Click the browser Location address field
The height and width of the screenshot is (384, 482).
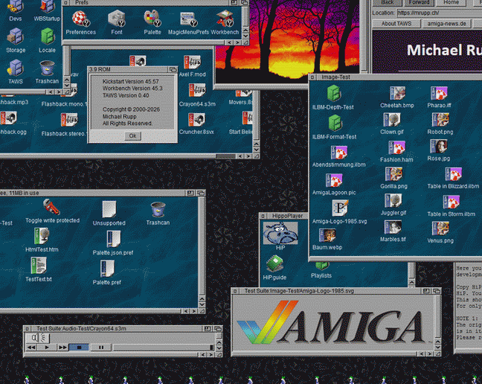440,13
